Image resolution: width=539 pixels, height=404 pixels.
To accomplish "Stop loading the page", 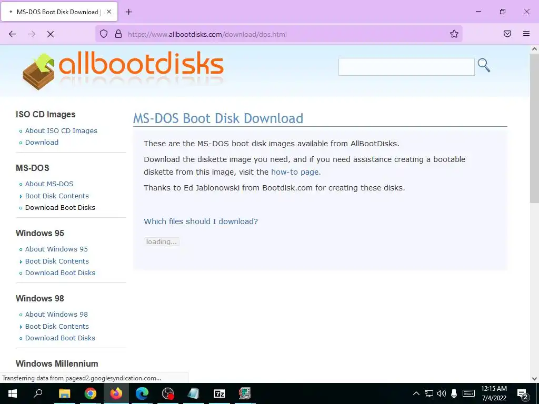I will pyautogui.click(x=51, y=34).
